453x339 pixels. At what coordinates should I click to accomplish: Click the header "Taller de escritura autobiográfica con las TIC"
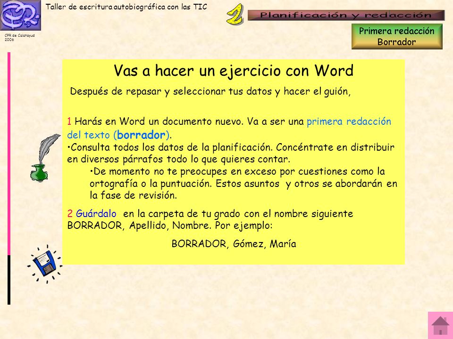pos(126,7)
